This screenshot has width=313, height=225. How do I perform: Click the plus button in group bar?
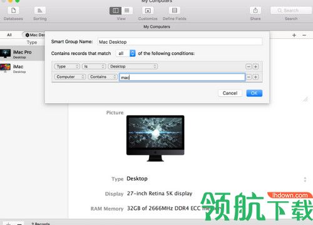[x=294, y=35]
